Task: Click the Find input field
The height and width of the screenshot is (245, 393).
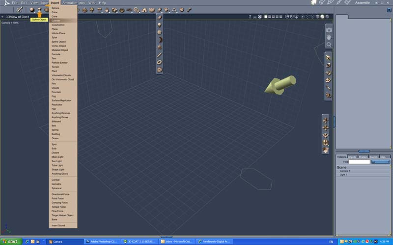Action: (359, 162)
